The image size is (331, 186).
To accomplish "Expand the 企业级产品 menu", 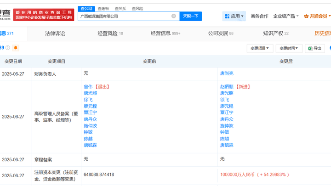I will pos(286,16).
